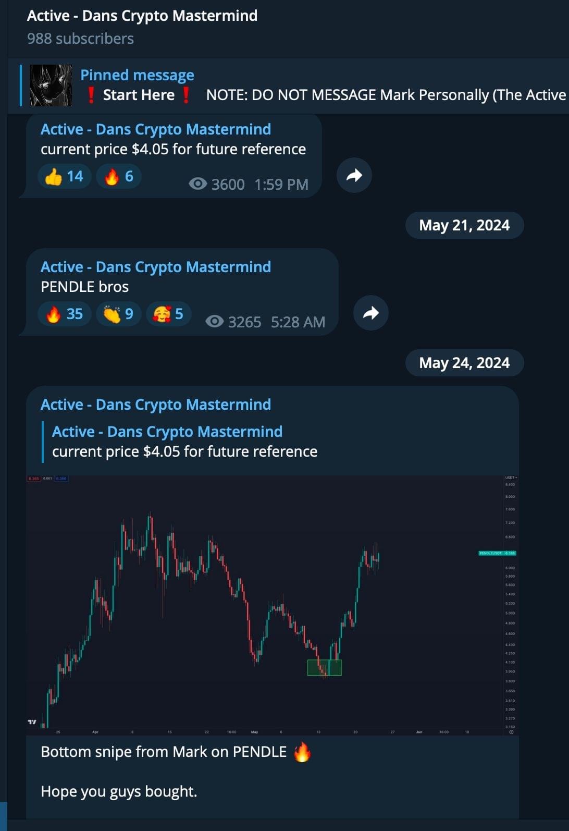Add smiling hearts reaction with 5
This screenshot has width=569, height=831.
pos(168,314)
